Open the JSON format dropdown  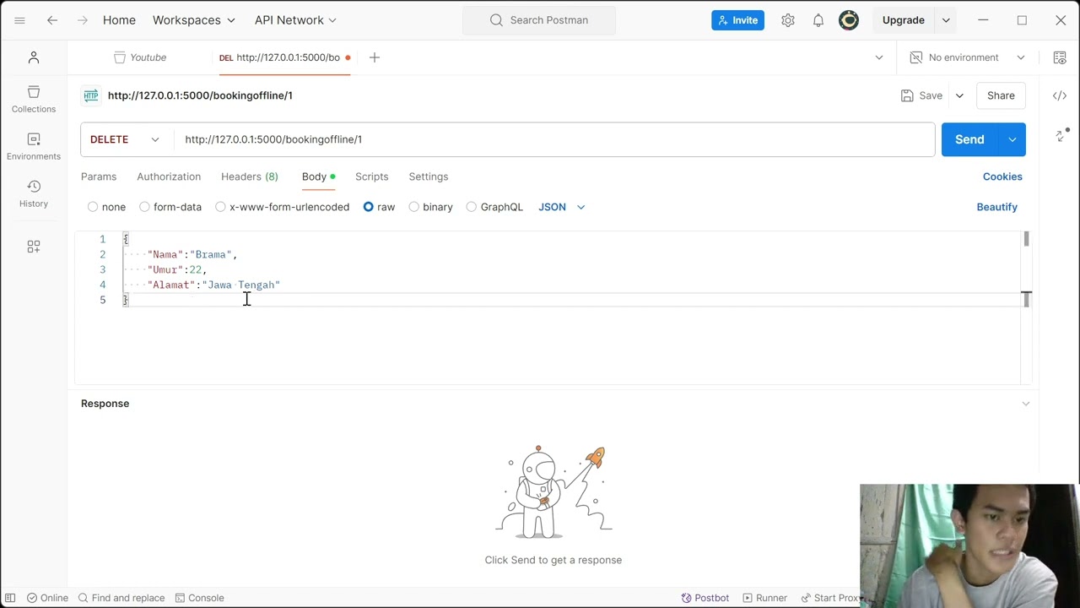562,207
